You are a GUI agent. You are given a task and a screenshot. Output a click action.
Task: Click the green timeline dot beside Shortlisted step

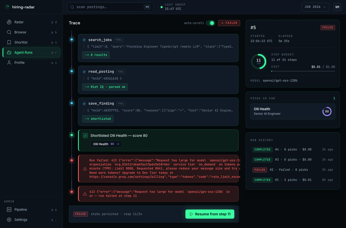pos(72,135)
